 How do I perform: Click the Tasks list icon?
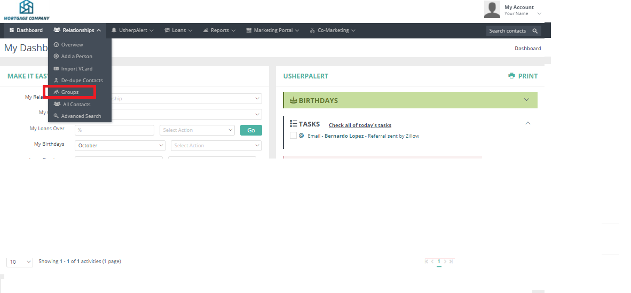pos(293,124)
